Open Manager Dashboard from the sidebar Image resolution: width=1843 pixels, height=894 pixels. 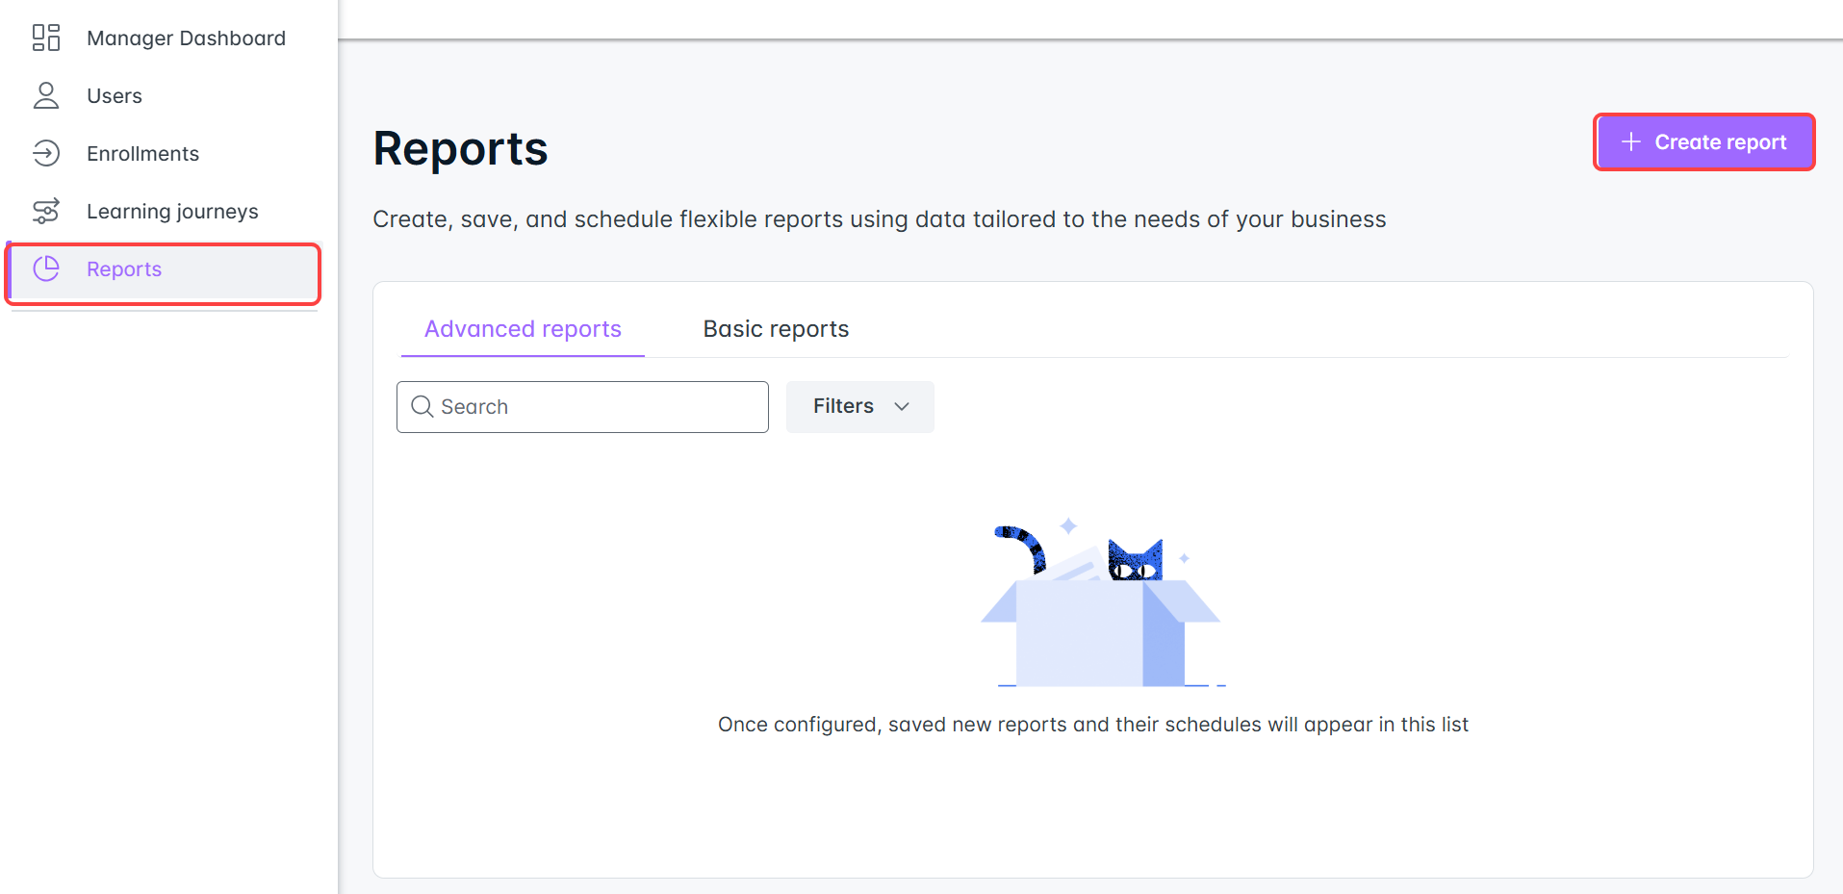(x=186, y=38)
